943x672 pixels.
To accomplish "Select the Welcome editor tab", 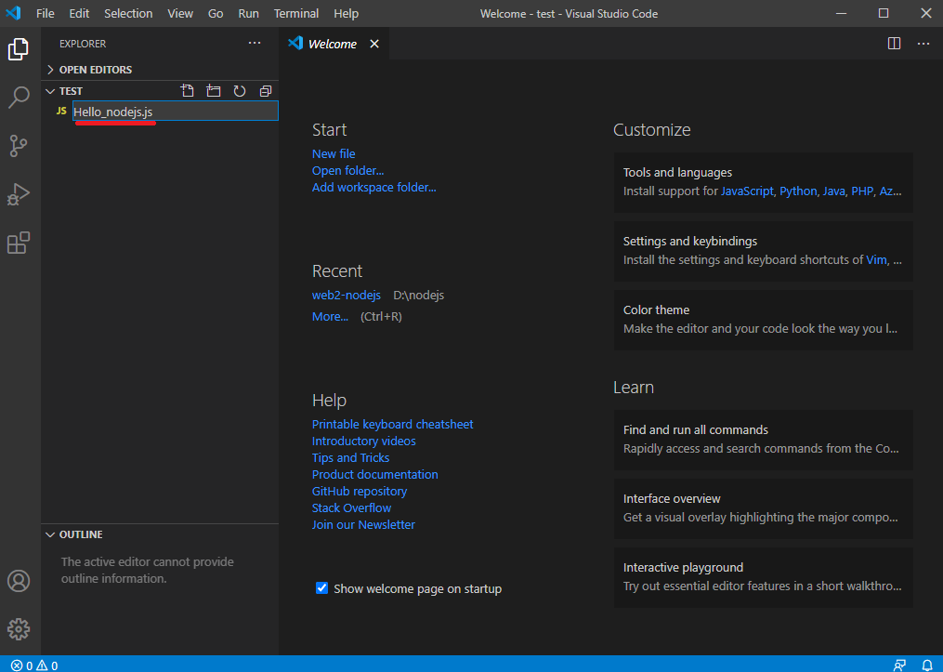I will tap(334, 44).
